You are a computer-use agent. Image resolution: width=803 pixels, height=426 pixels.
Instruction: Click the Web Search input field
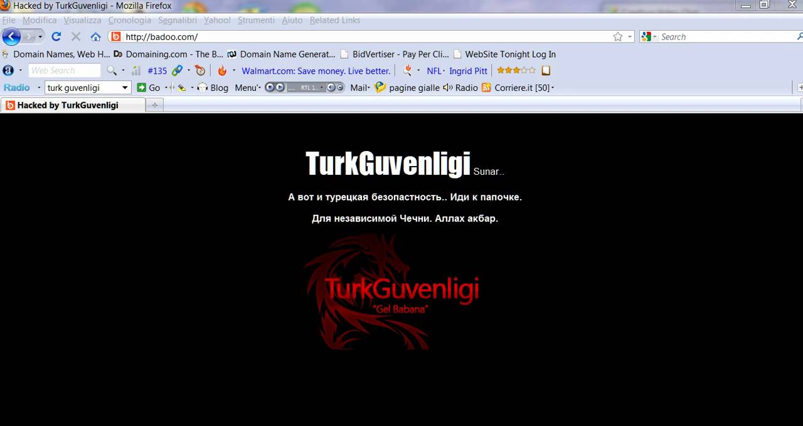(x=65, y=71)
